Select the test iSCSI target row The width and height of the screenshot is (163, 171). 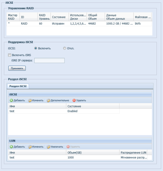[64, 111]
